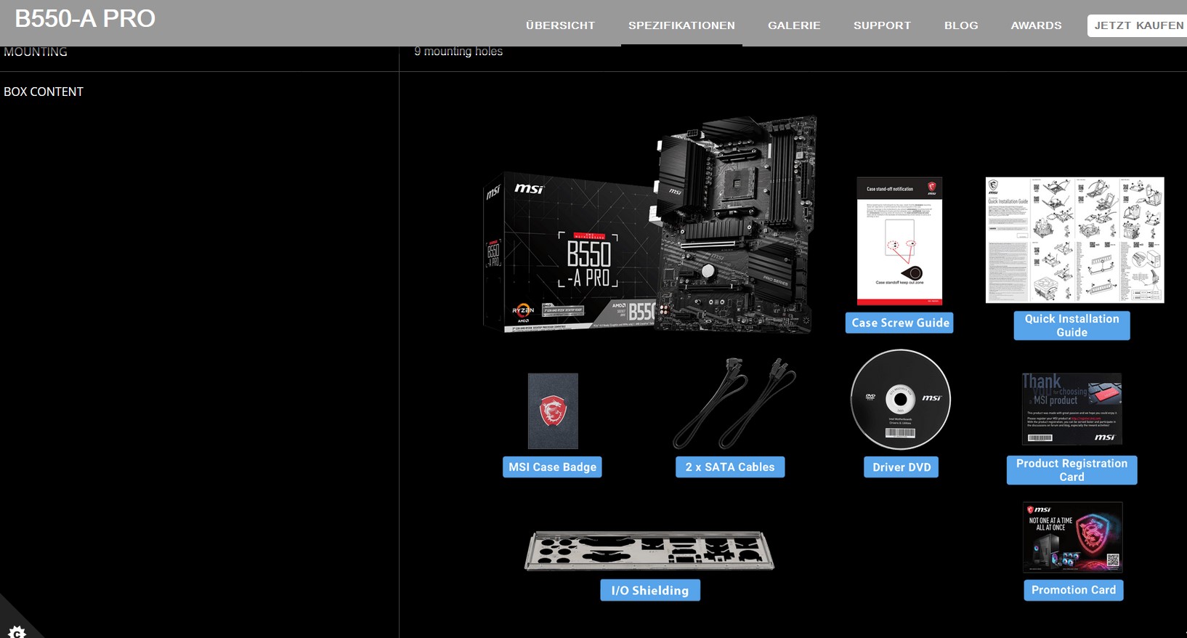Click the Quick Installation Guide label
Image resolution: width=1187 pixels, height=638 pixels.
[1071, 326]
